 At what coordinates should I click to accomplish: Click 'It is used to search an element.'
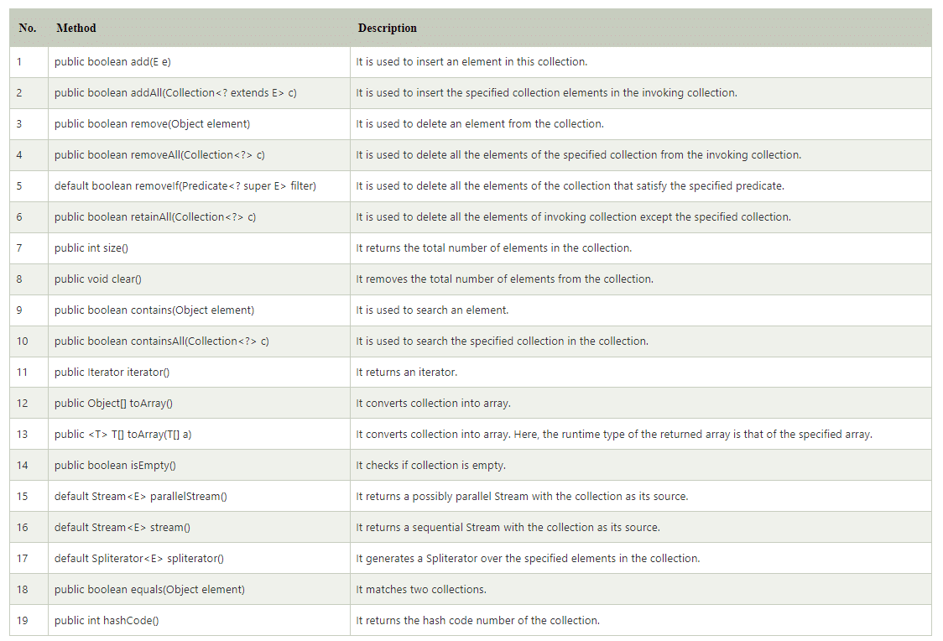click(x=432, y=310)
